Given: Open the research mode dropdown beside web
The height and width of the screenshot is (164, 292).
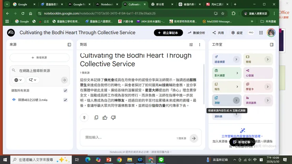Looking at the screenshot, I should click(x=33, y=80).
